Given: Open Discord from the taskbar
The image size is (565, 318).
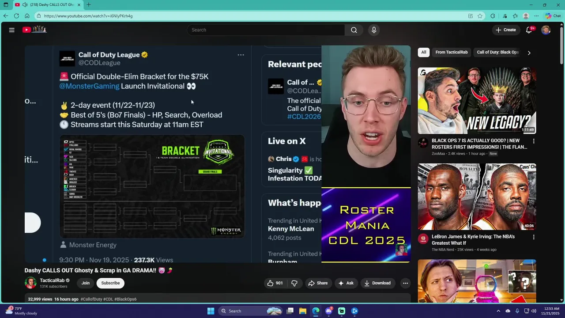Looking at the screenshot, I should [329, 311].
